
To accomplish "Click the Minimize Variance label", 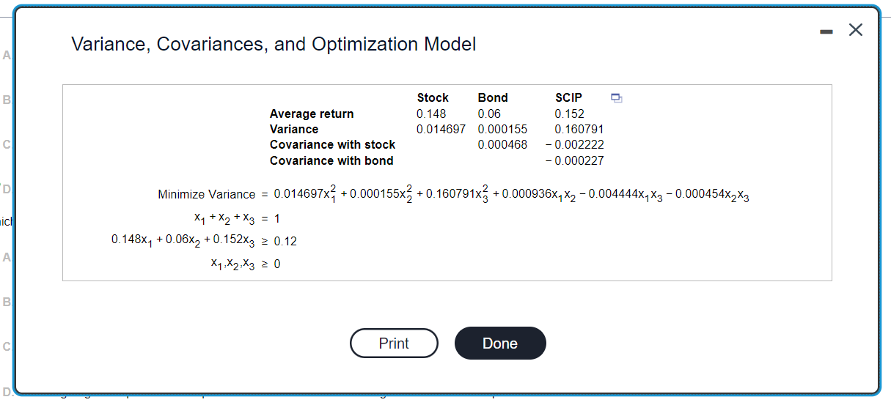I will (x=207, y=195).
